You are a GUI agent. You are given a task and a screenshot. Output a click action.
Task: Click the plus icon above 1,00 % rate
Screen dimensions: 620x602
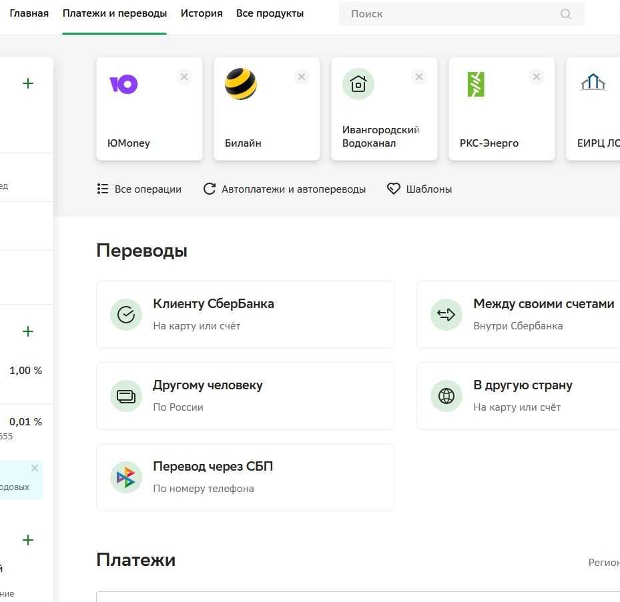coord(28,331)
